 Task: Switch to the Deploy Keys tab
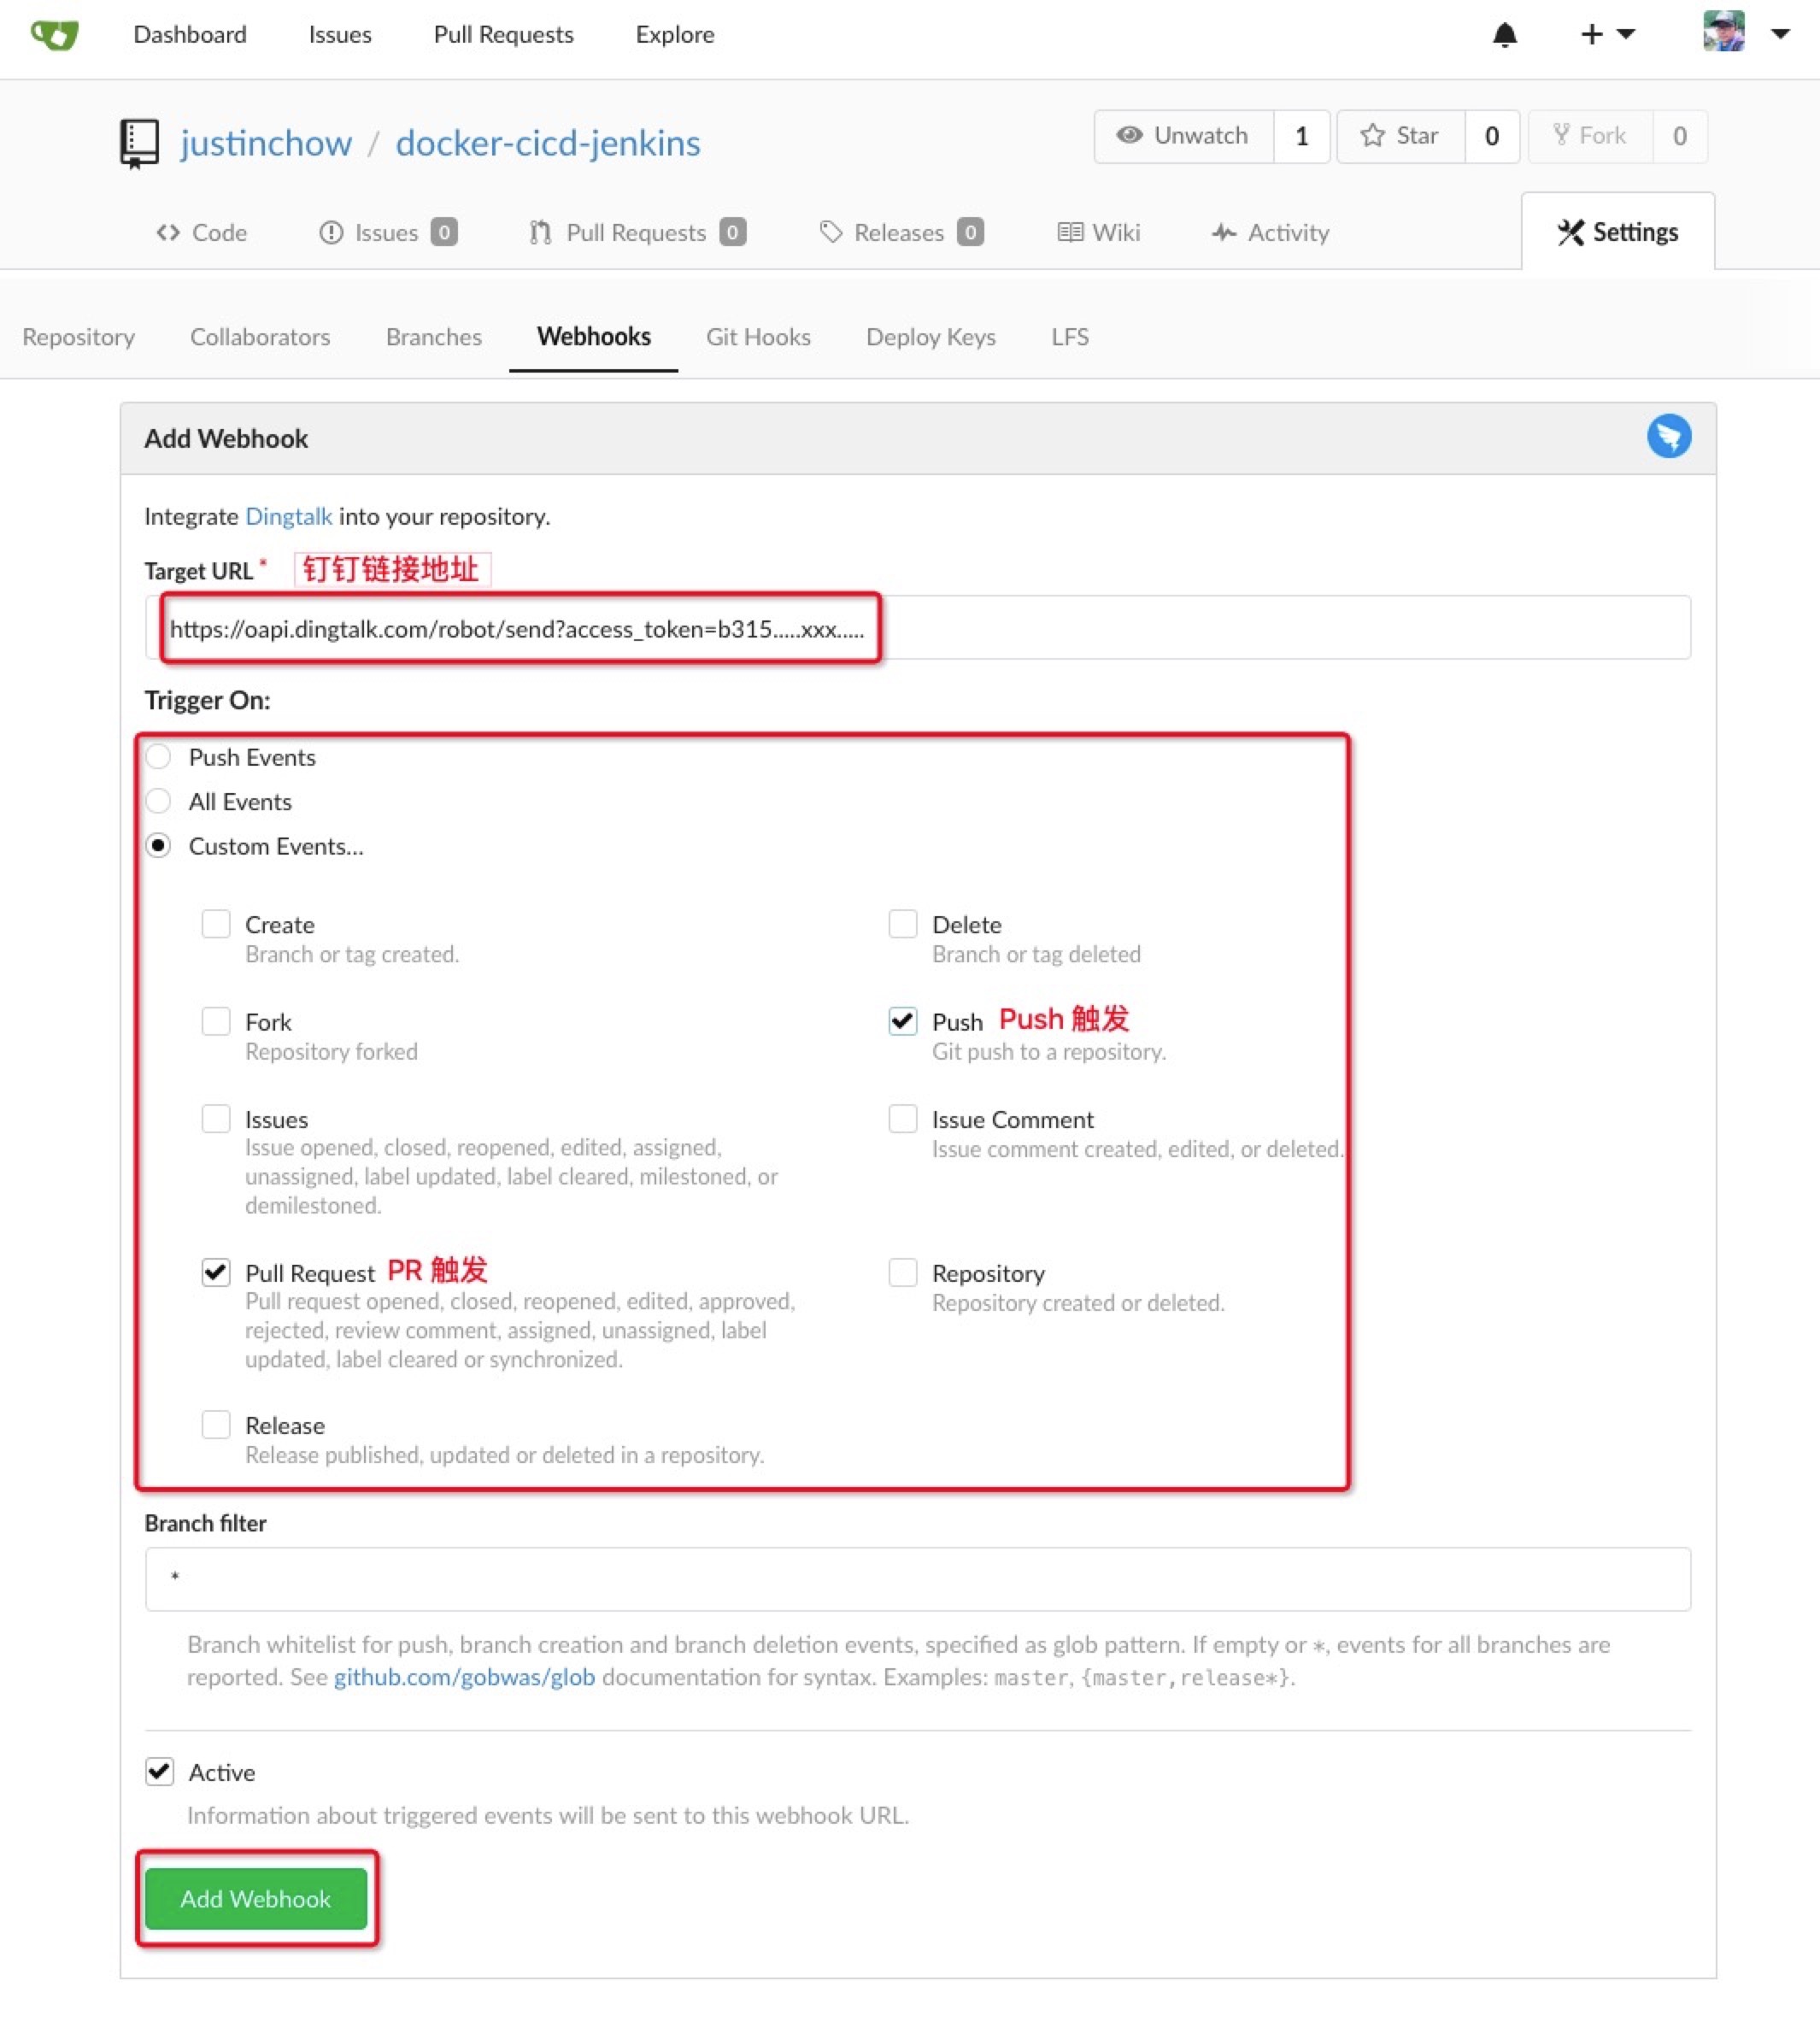tap(929, 337)
